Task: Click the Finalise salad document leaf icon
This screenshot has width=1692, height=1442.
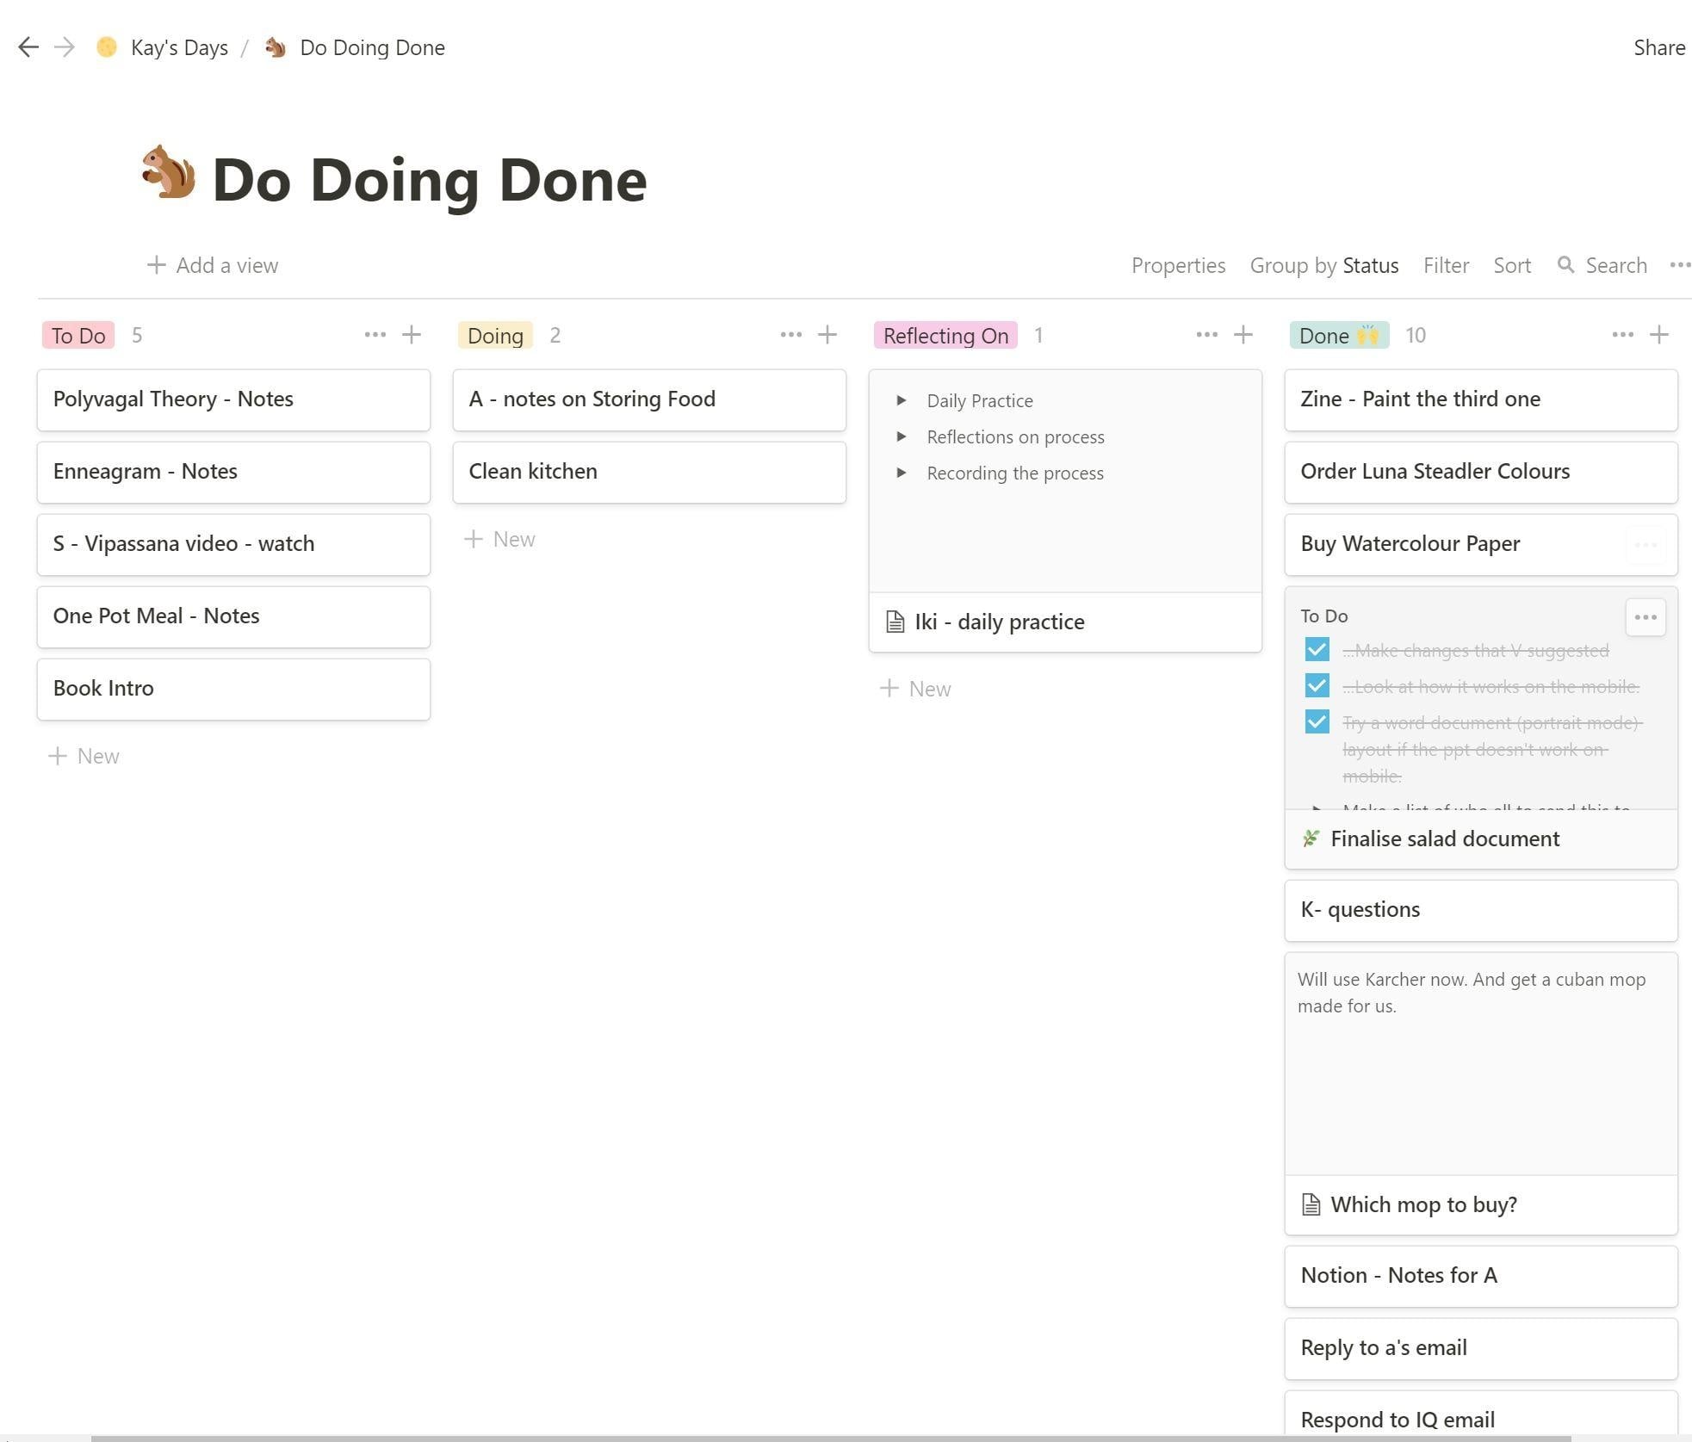Action: tap(1311, 839)
